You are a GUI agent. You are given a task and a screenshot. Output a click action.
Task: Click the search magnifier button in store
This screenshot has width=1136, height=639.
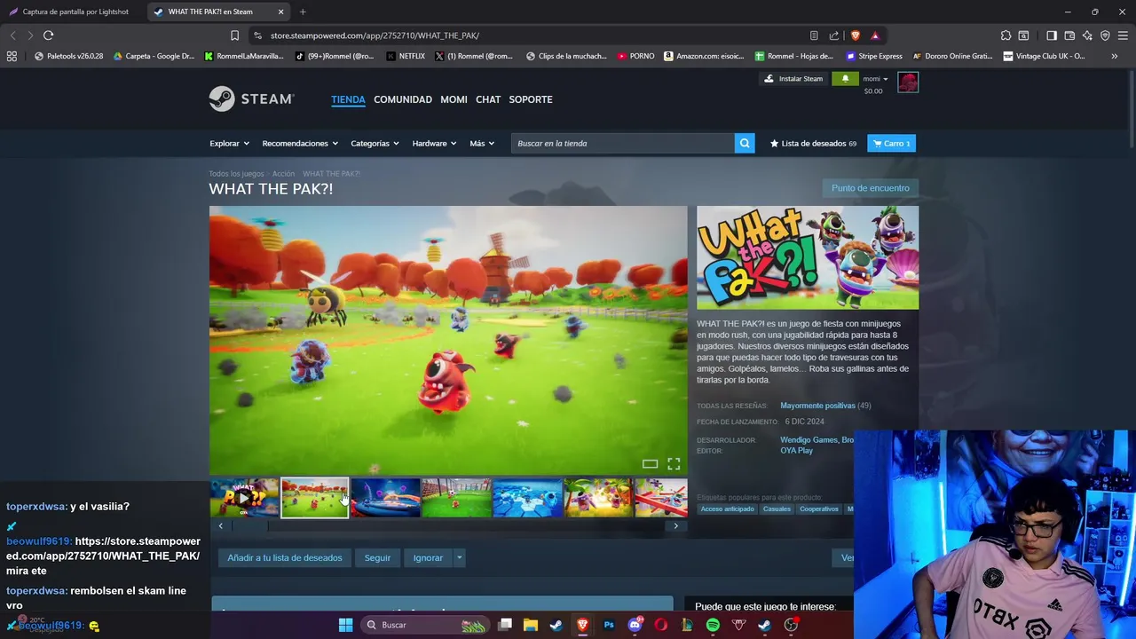745,143
